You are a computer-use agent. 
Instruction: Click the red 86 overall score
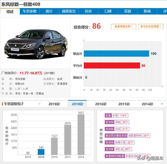[96, 26]
